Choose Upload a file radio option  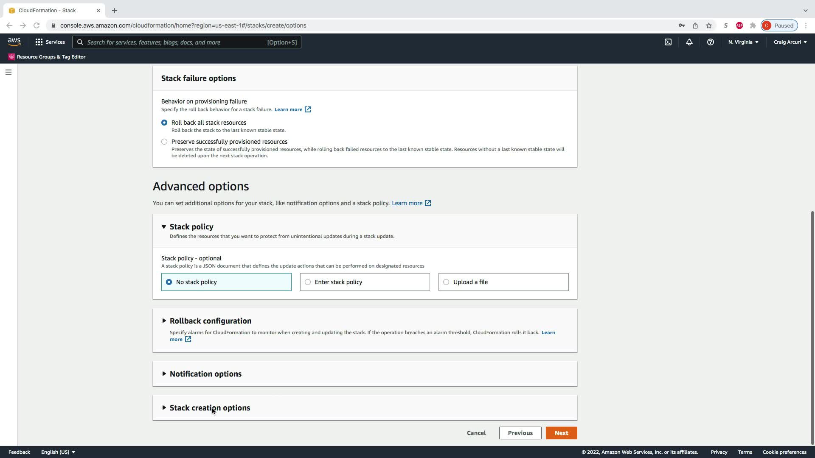pyautogui.click(x=446, y=282)
